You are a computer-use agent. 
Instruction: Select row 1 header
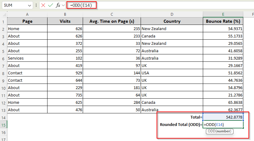(3, 21)
